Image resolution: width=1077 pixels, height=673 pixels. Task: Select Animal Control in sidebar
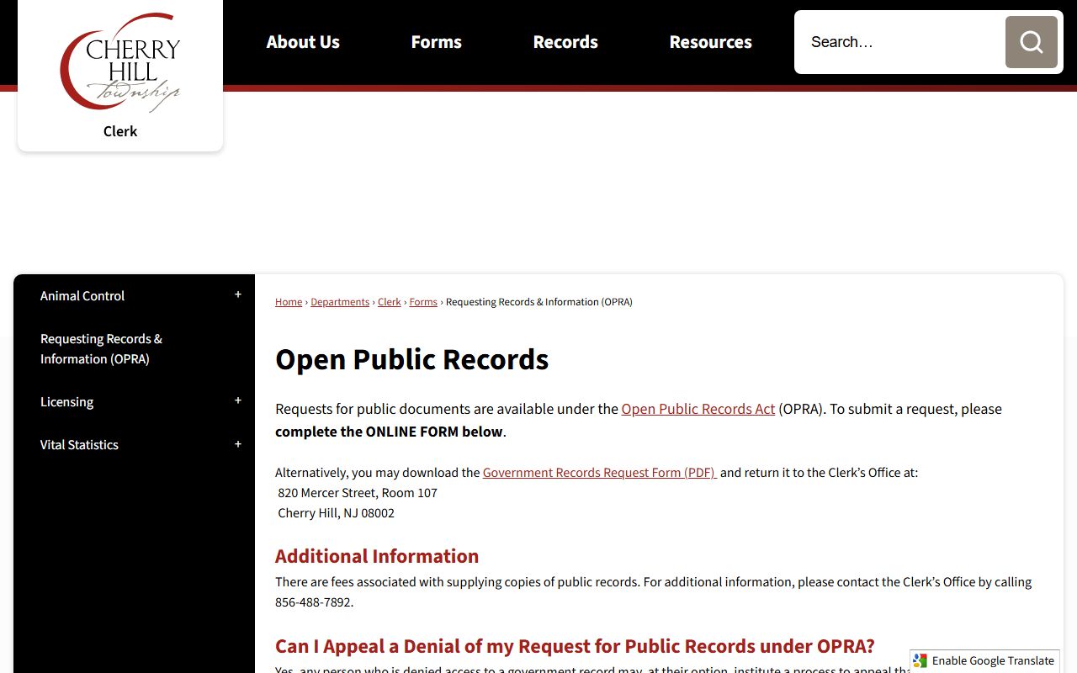(x=82, y=296)
